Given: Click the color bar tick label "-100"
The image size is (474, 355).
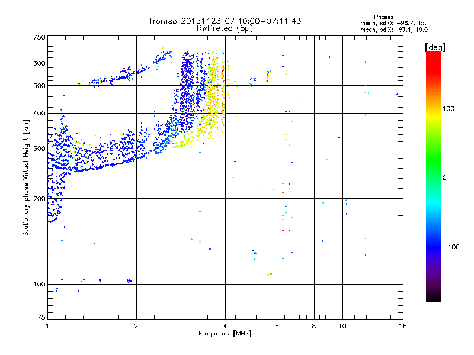Looking at the screenshot, I should click(451, 247).
